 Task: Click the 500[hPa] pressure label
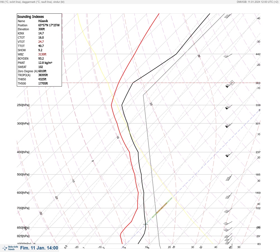click(x=23, y=174)
